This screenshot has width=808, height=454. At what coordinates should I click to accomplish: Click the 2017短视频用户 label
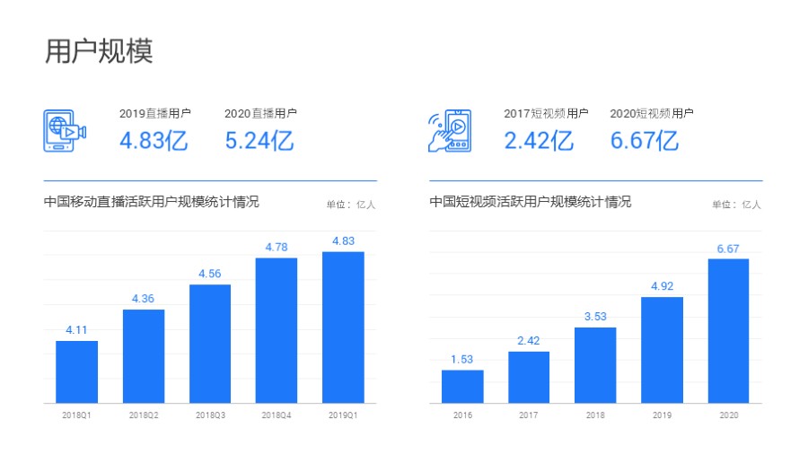(546, 113)
